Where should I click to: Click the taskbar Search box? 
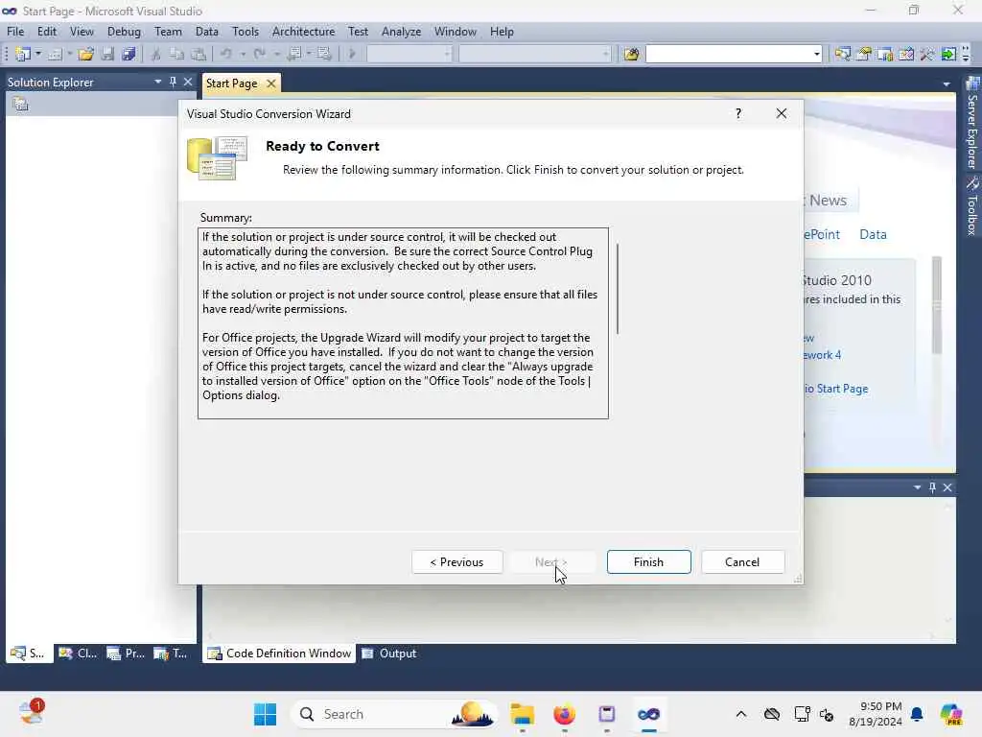tap(394, 714)
